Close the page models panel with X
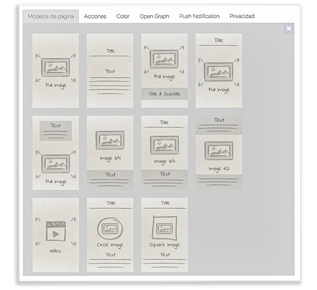317x290 pixels. point(289,29)
